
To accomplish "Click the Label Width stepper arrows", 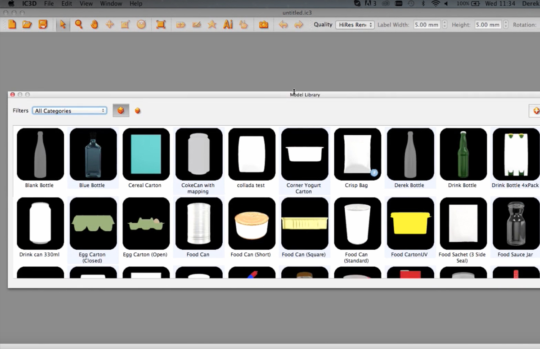I will pos(445,25).
